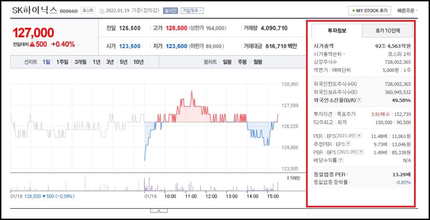Click the arrow next to 동일업종 등락률
This screenshot has height=220, width=430.
350,182
